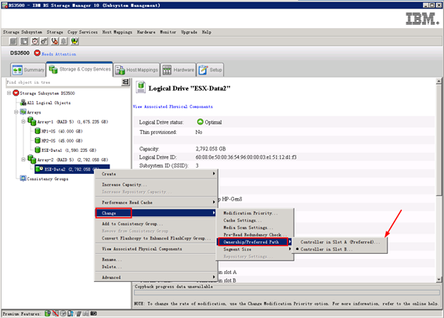Open the Copy Services menu
Screen dimensions: 444x318
[x=82, y=32]
